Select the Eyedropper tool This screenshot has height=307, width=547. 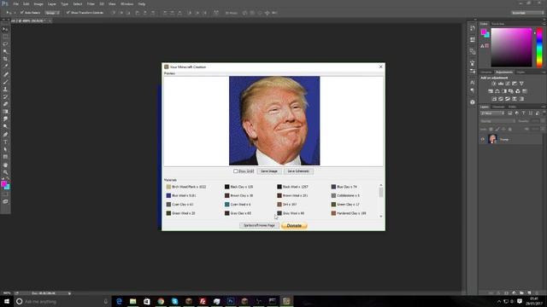point(5,67)
